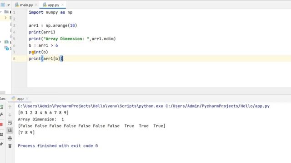
Task: Click the False/True boolean array output
Action: (91, 126)
